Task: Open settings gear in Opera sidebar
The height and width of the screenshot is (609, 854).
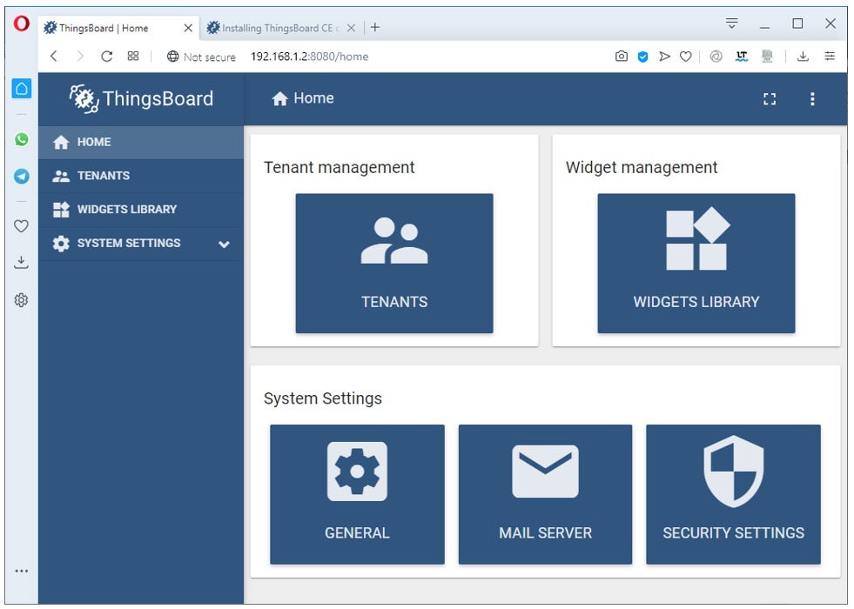Action: tap(21, 300)
